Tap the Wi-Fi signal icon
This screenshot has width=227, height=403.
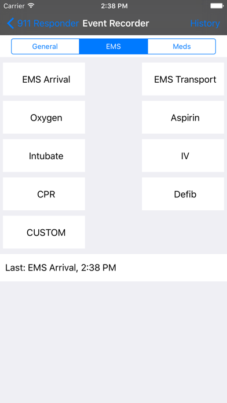coord(31,6)
